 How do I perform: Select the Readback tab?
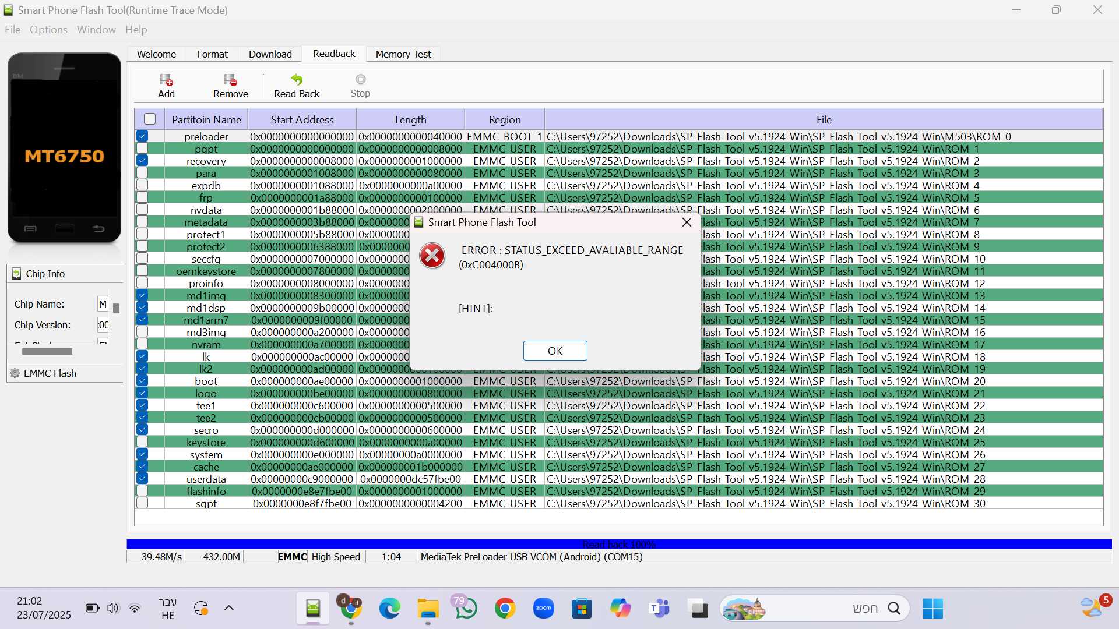tap(334, 54)
